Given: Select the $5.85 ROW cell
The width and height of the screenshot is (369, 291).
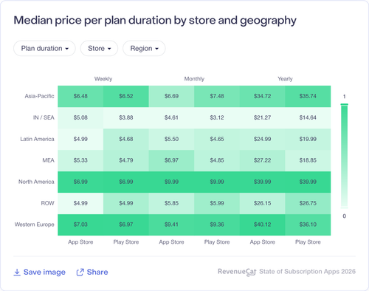Looking at the screenshot, I should click(x=171, y=203).
